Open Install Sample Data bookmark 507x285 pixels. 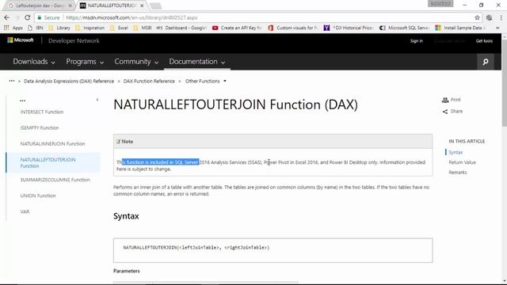click(459, 28)
